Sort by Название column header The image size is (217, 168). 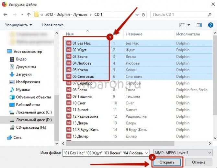point(134,34)
